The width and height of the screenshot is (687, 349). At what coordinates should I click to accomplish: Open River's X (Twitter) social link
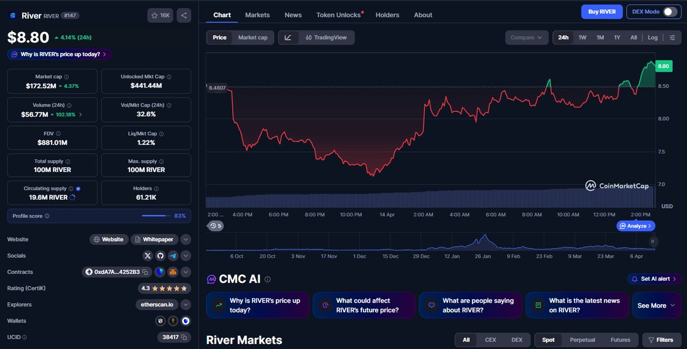(x=148, y=256)
